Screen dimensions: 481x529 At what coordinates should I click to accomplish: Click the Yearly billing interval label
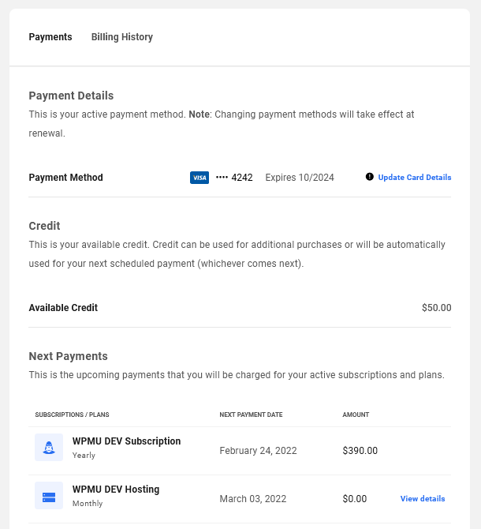[x=84, y=456]
